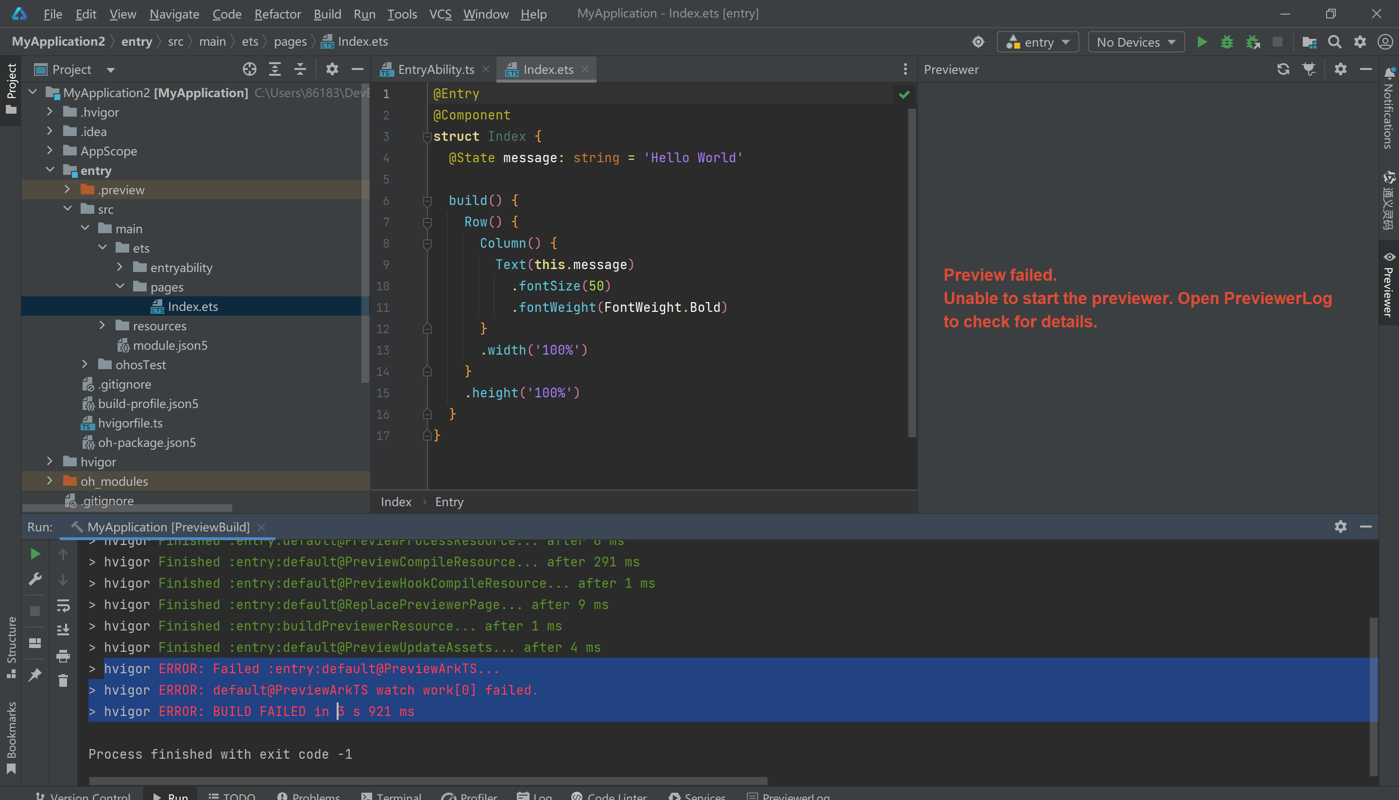The width and height of the screenshot is (1399, 800).
Task: Close the Index.ets editor tab
Action: 585,69
